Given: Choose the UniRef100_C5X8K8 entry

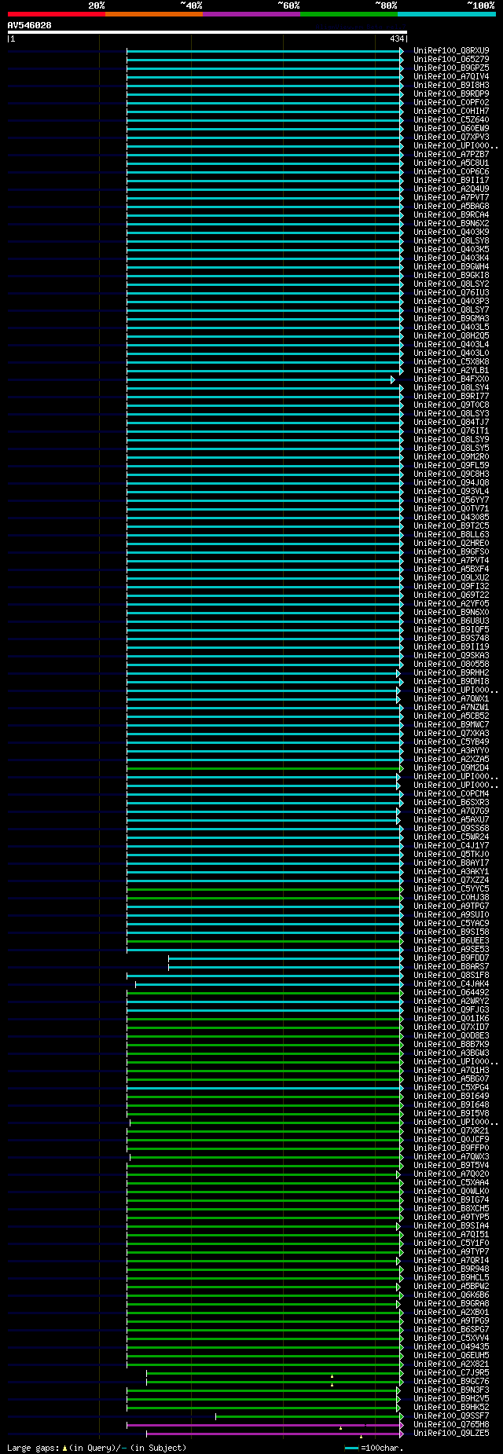Looking at the screenshot, I should point(451,361).
